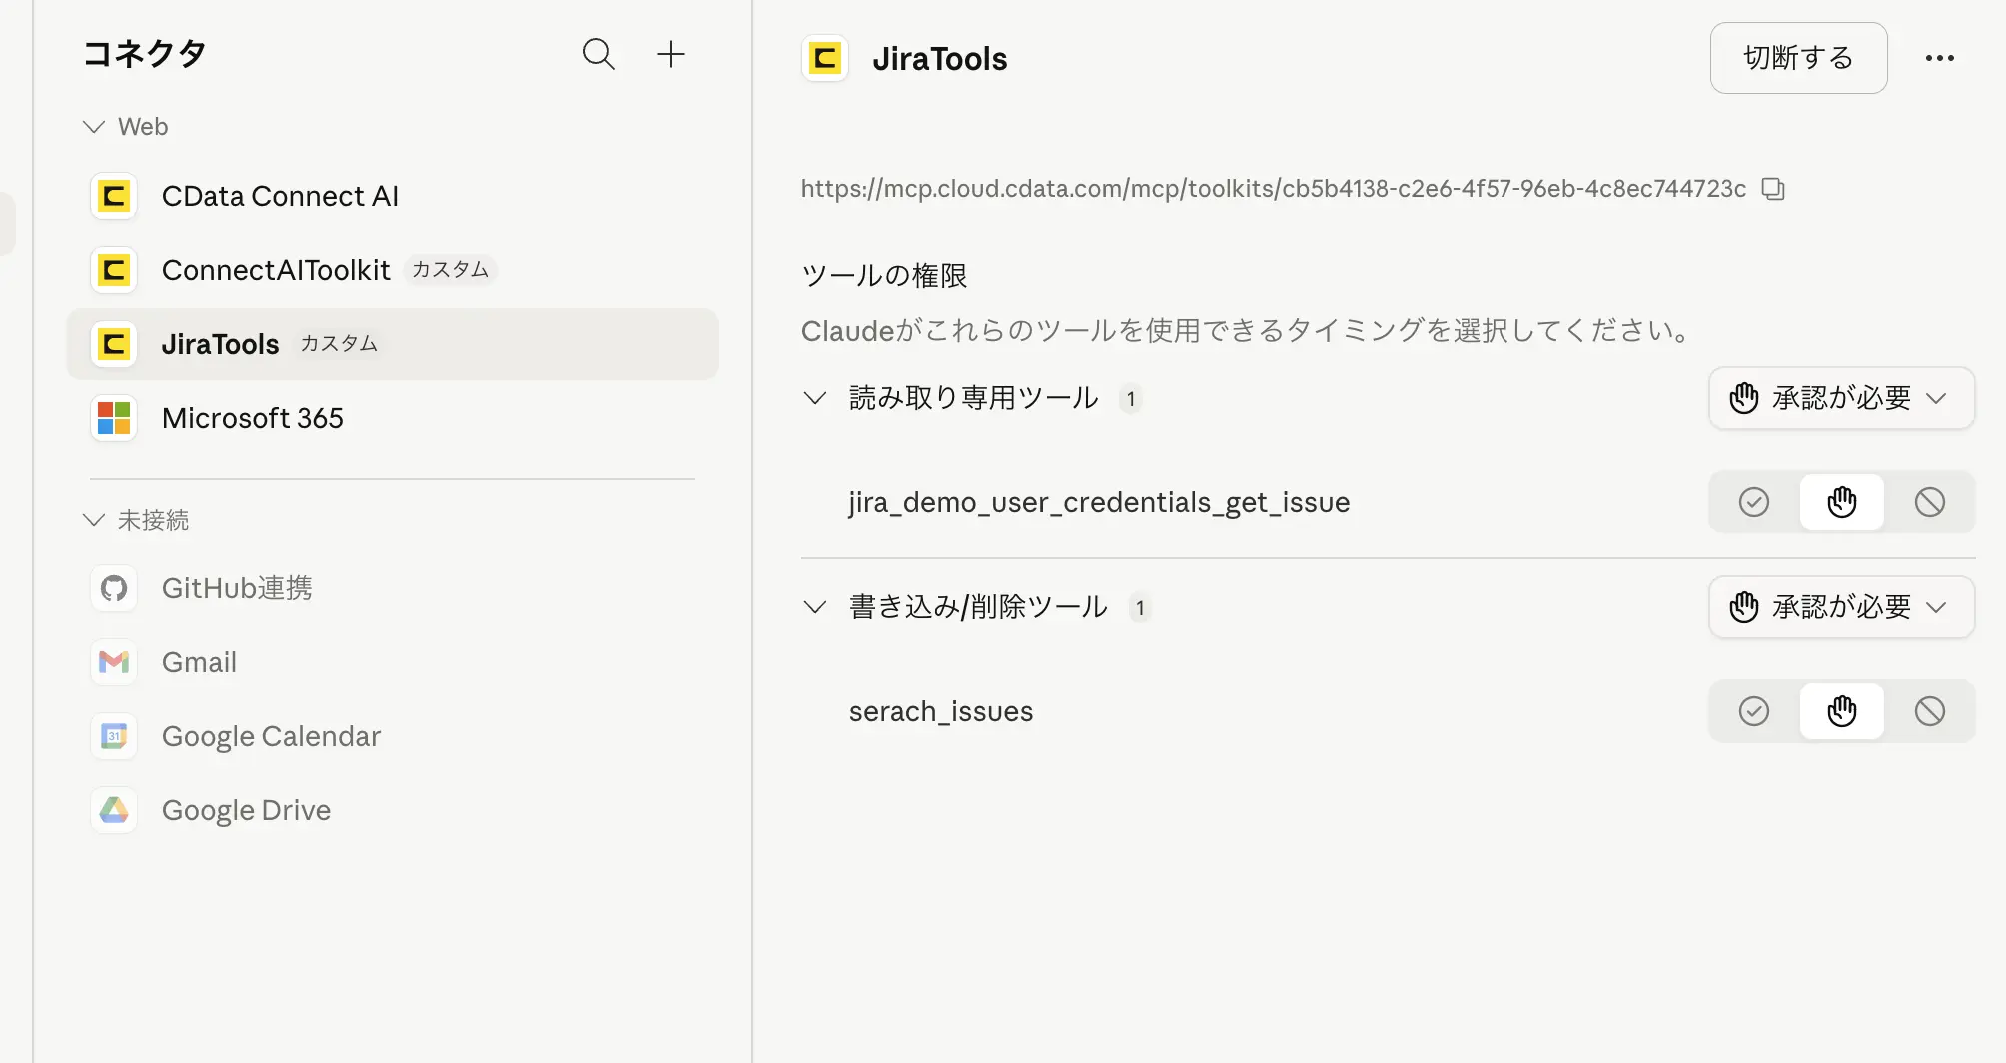This screenshot has height=1063, width=2006.
Task: Click the CData Connect AI logo icon
Action: click(114, 196)
